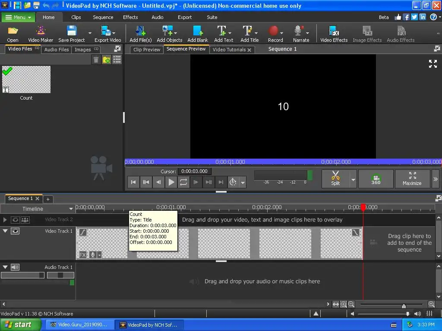Image resolution: width=442 pixels, height=331 pixels.
Task: Switch to the Clips ribbon tab
Action: point(76,17)
